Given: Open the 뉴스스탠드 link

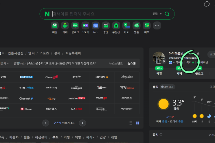Looking at the screenshot, I should pos(116,63).
